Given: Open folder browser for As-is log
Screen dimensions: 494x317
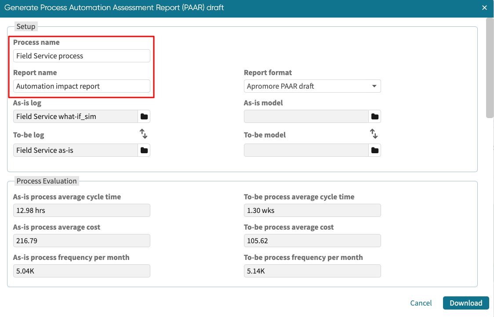Looking at the screenshot, I should pos(144,116).
